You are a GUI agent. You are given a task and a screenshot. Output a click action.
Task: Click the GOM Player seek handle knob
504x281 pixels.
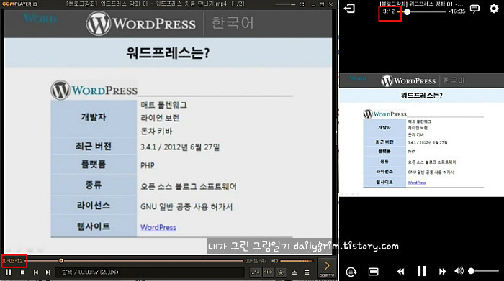coord(61,261)
